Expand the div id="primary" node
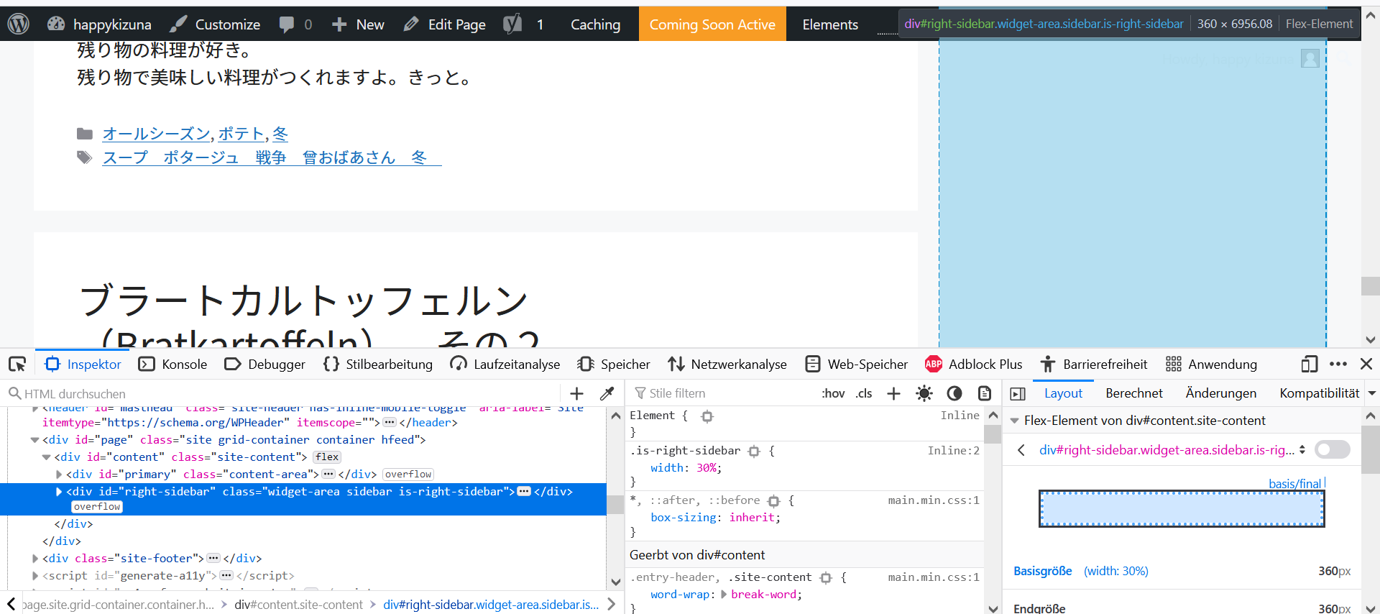1380x614 pixels. coord(59,475)
